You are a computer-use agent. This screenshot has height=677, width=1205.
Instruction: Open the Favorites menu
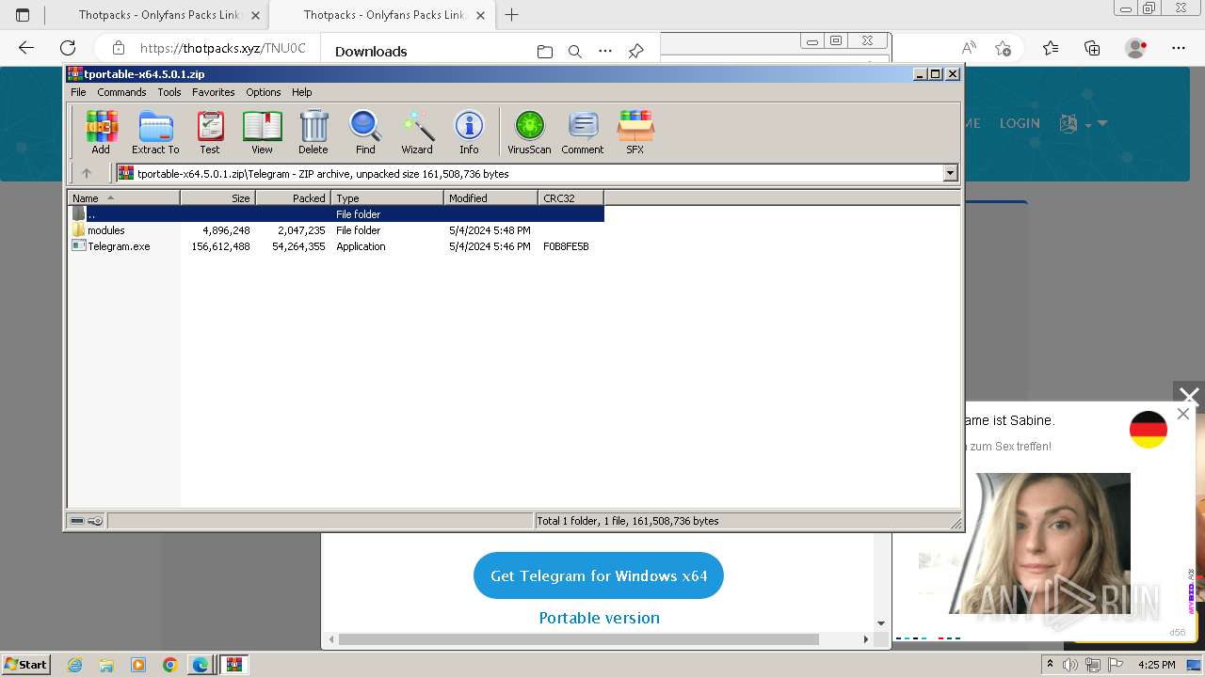214,92
